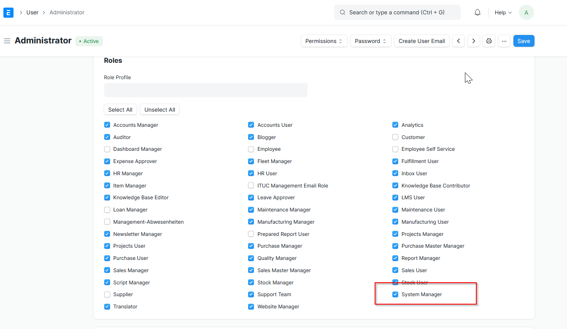Image resolution: width=567 pixels, height=329 pixels.
Task: Click the notification bell icon
Action: pyautogui.click(x=477, y=12)
